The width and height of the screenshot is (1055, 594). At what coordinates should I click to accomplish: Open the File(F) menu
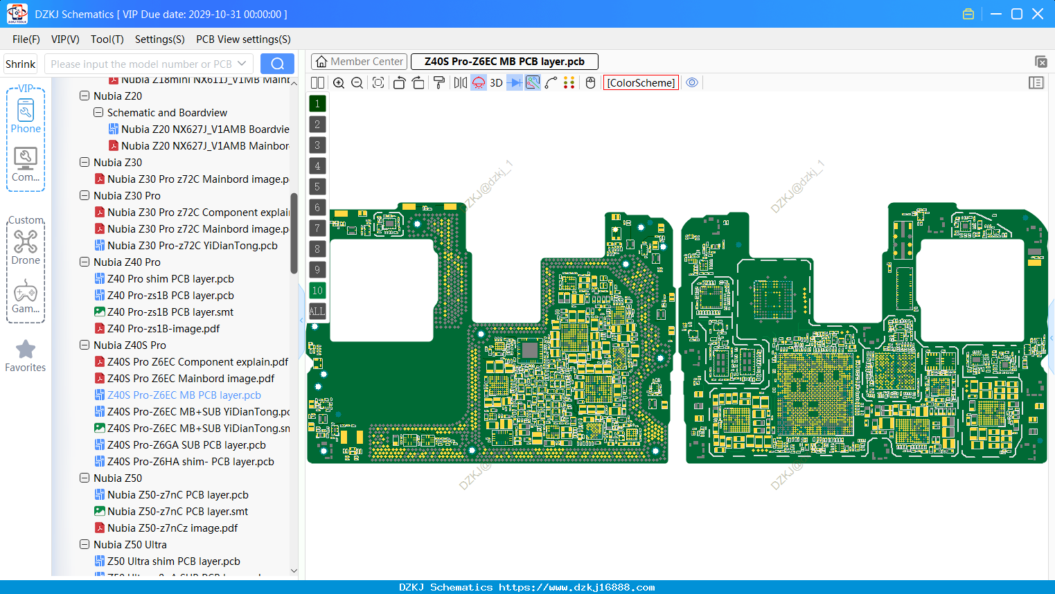pyautogui.click(x=26, y=39)
